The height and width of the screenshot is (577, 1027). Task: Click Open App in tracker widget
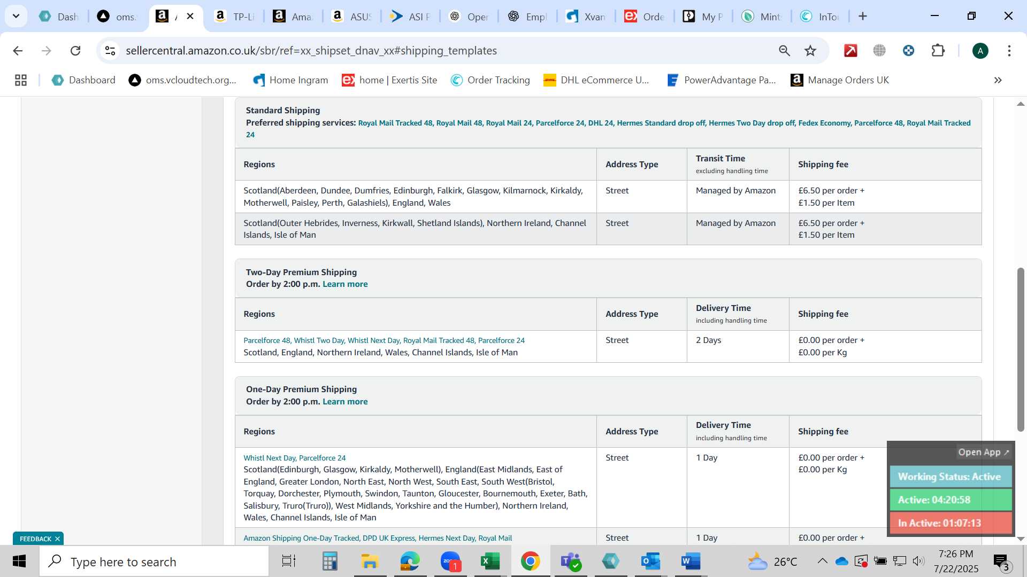[983, 452]
